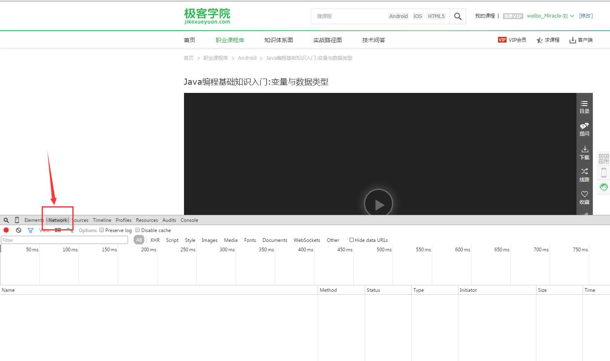Open 知识体系图 in the main navigation

(278, 40)
